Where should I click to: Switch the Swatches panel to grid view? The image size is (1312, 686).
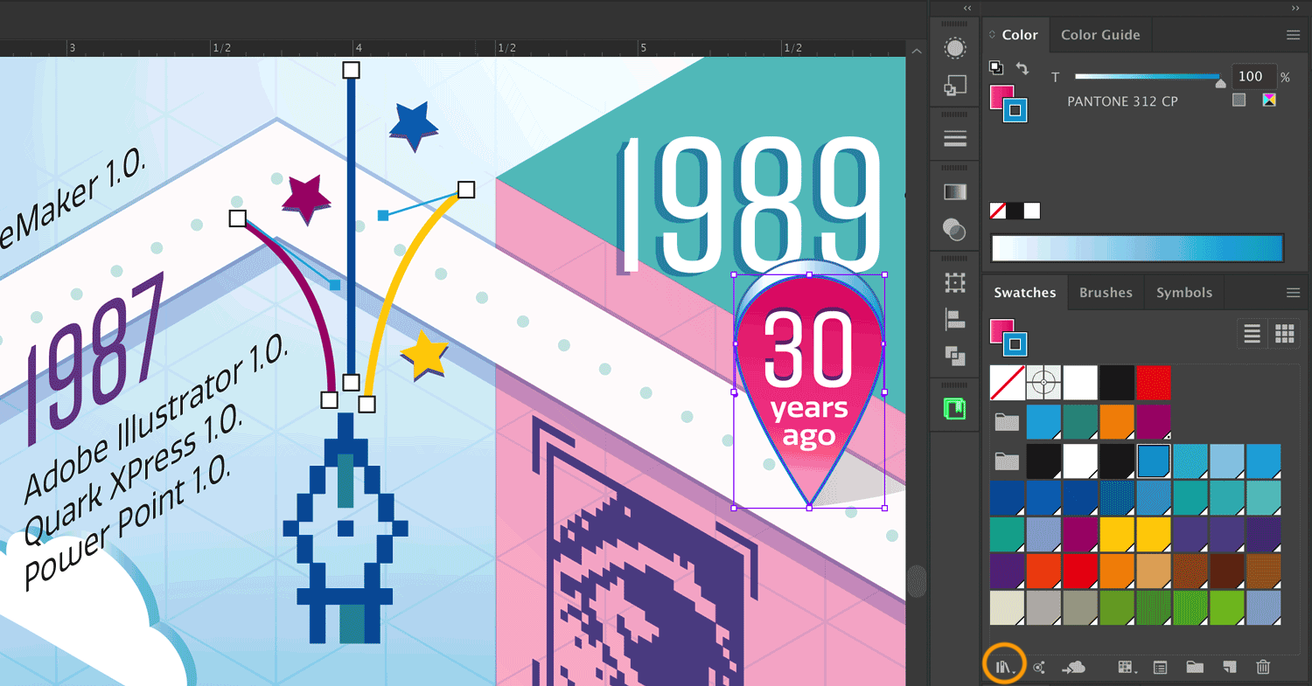point(1283,333)
